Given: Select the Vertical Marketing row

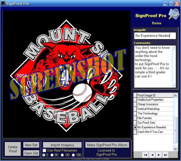Looking at the screenshot, I should point(155,109).
